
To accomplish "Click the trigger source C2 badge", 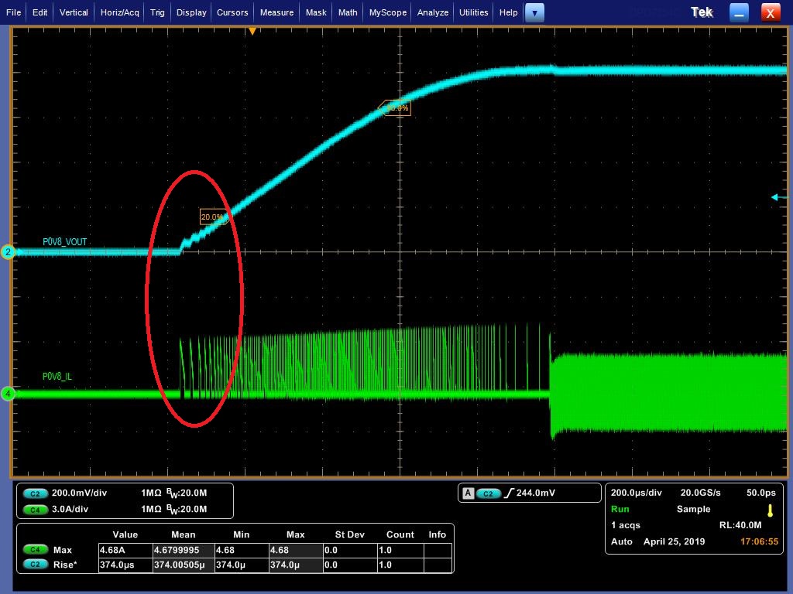I will (x=488, y=493).
